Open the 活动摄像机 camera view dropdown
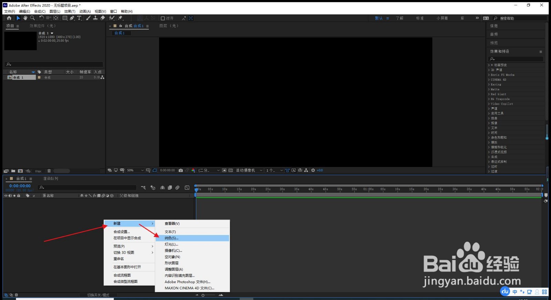The image size is (551, 300). (249, 170)
